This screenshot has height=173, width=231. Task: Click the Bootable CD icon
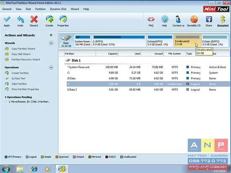(194, 19)
